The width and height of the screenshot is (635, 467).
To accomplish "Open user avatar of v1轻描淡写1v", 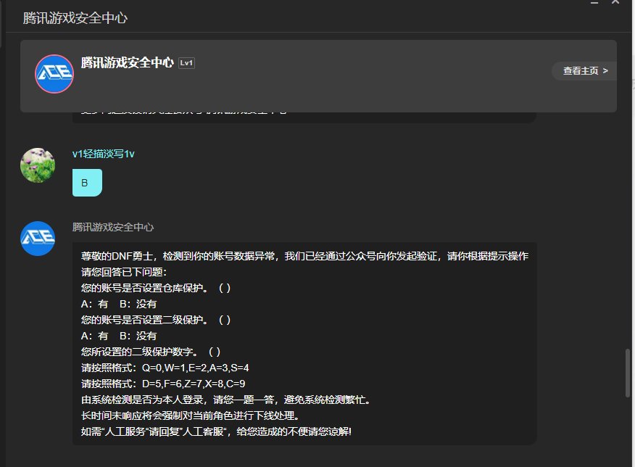I will point(38,165).
